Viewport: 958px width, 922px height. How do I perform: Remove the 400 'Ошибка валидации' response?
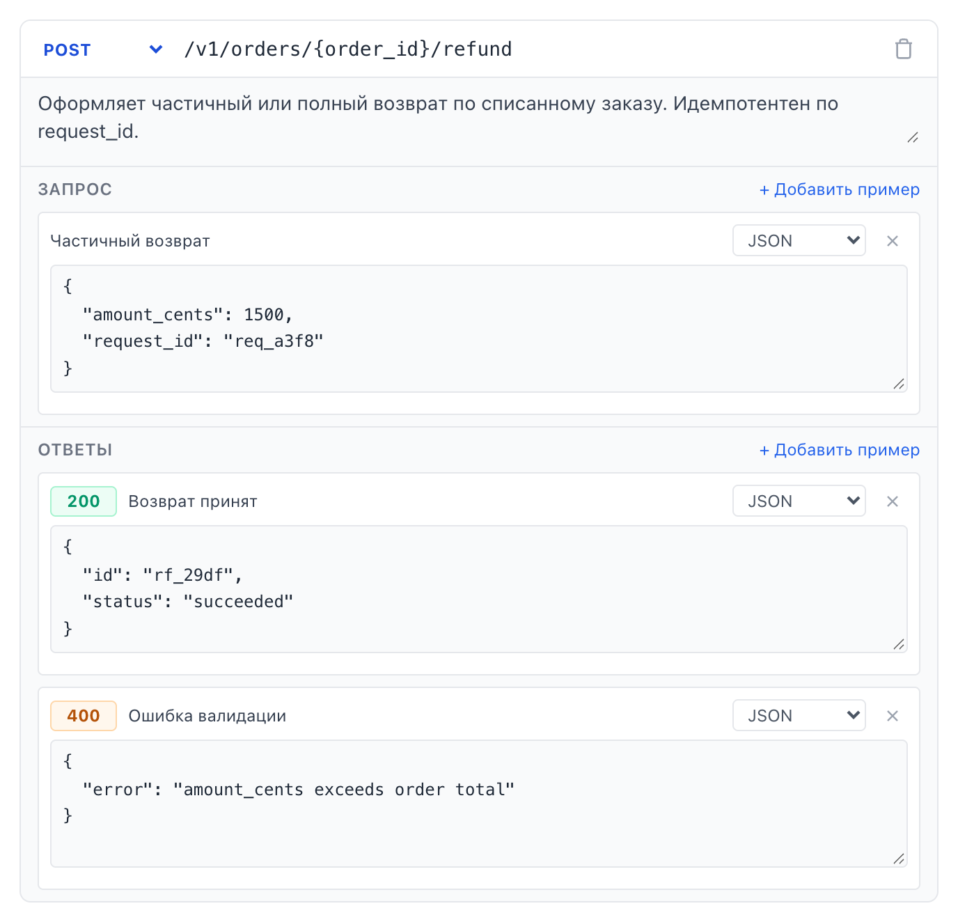893,716
